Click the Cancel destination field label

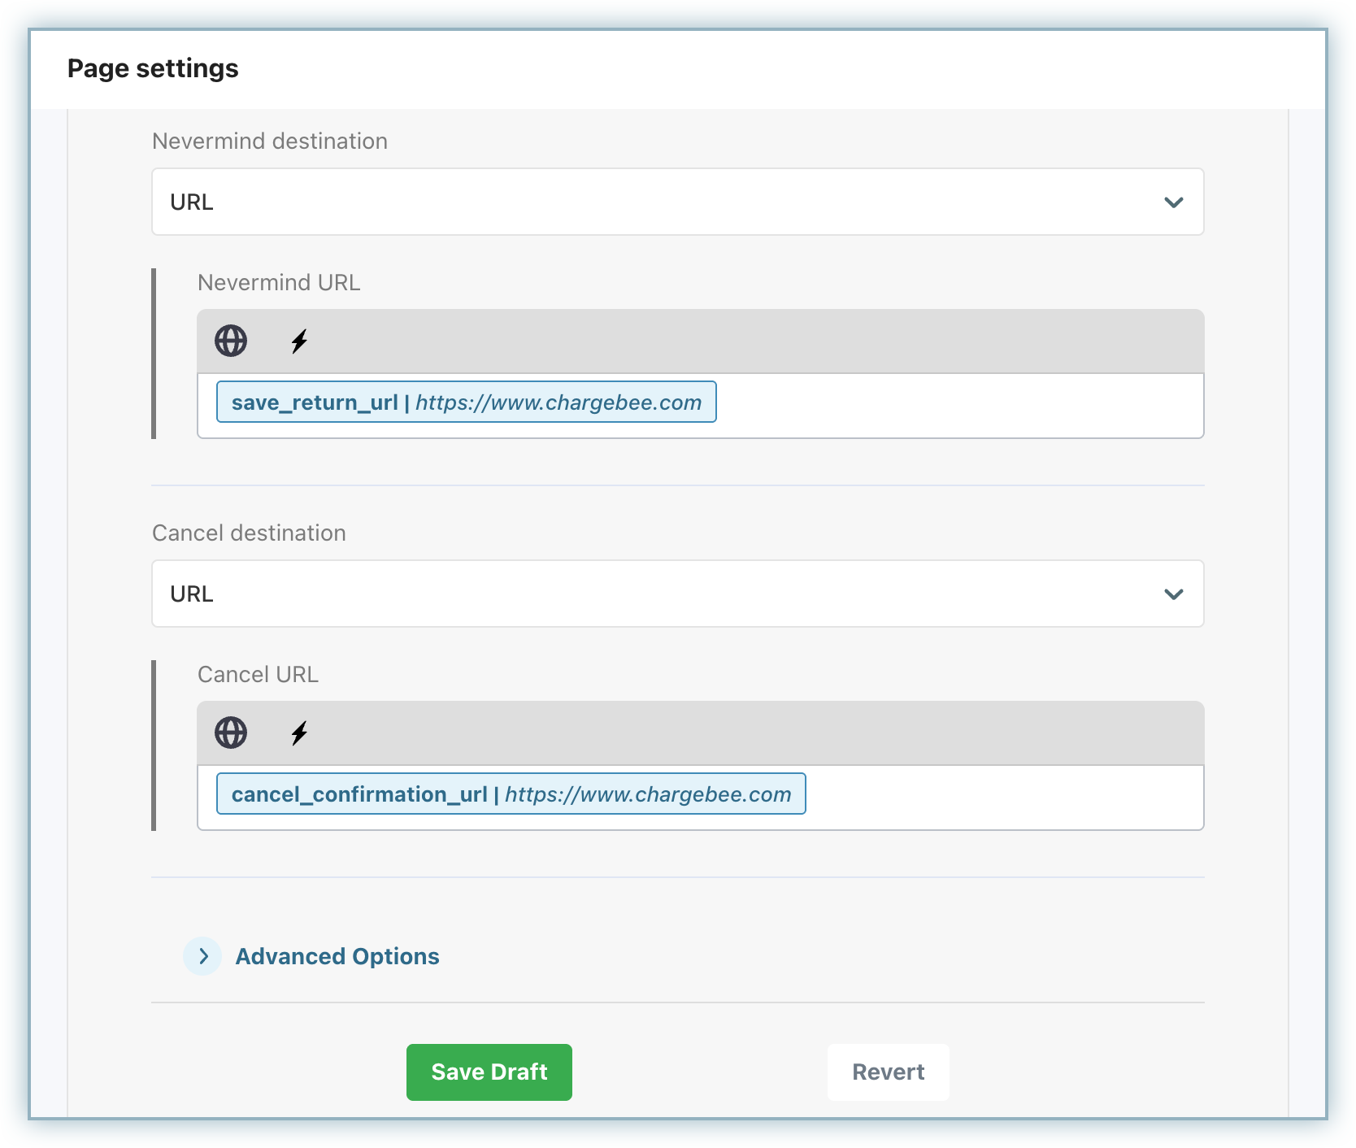click(249, 533)
